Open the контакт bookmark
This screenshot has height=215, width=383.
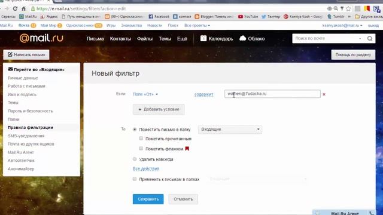[x=182, y=17]
